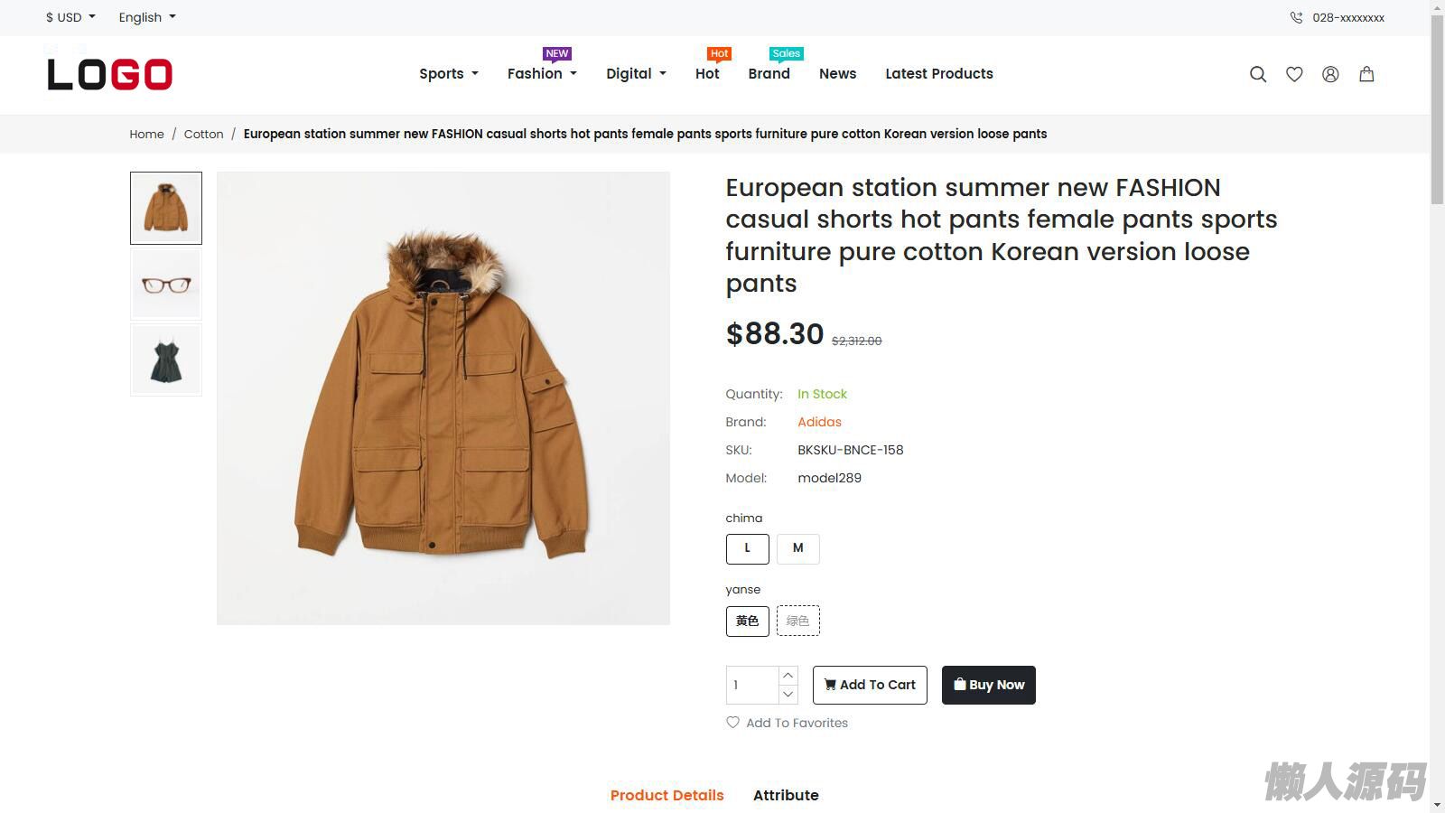This screenshot has height=813, width=1445.
Task: Expand the Sports navigation menu
Action: pyautogui.click(x=448, y=74)
